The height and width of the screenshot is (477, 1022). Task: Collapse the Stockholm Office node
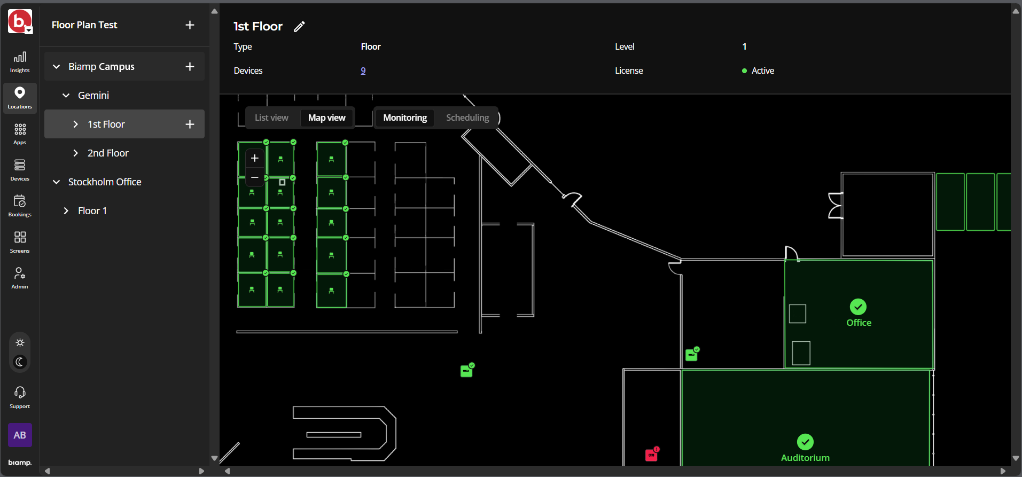pyautogui.click(x=56, y=182)
